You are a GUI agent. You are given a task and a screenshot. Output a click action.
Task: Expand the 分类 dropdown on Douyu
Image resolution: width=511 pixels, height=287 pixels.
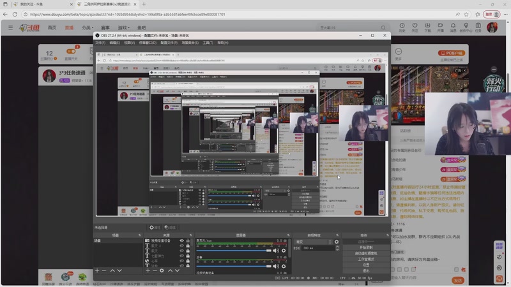tap(87, 27)
